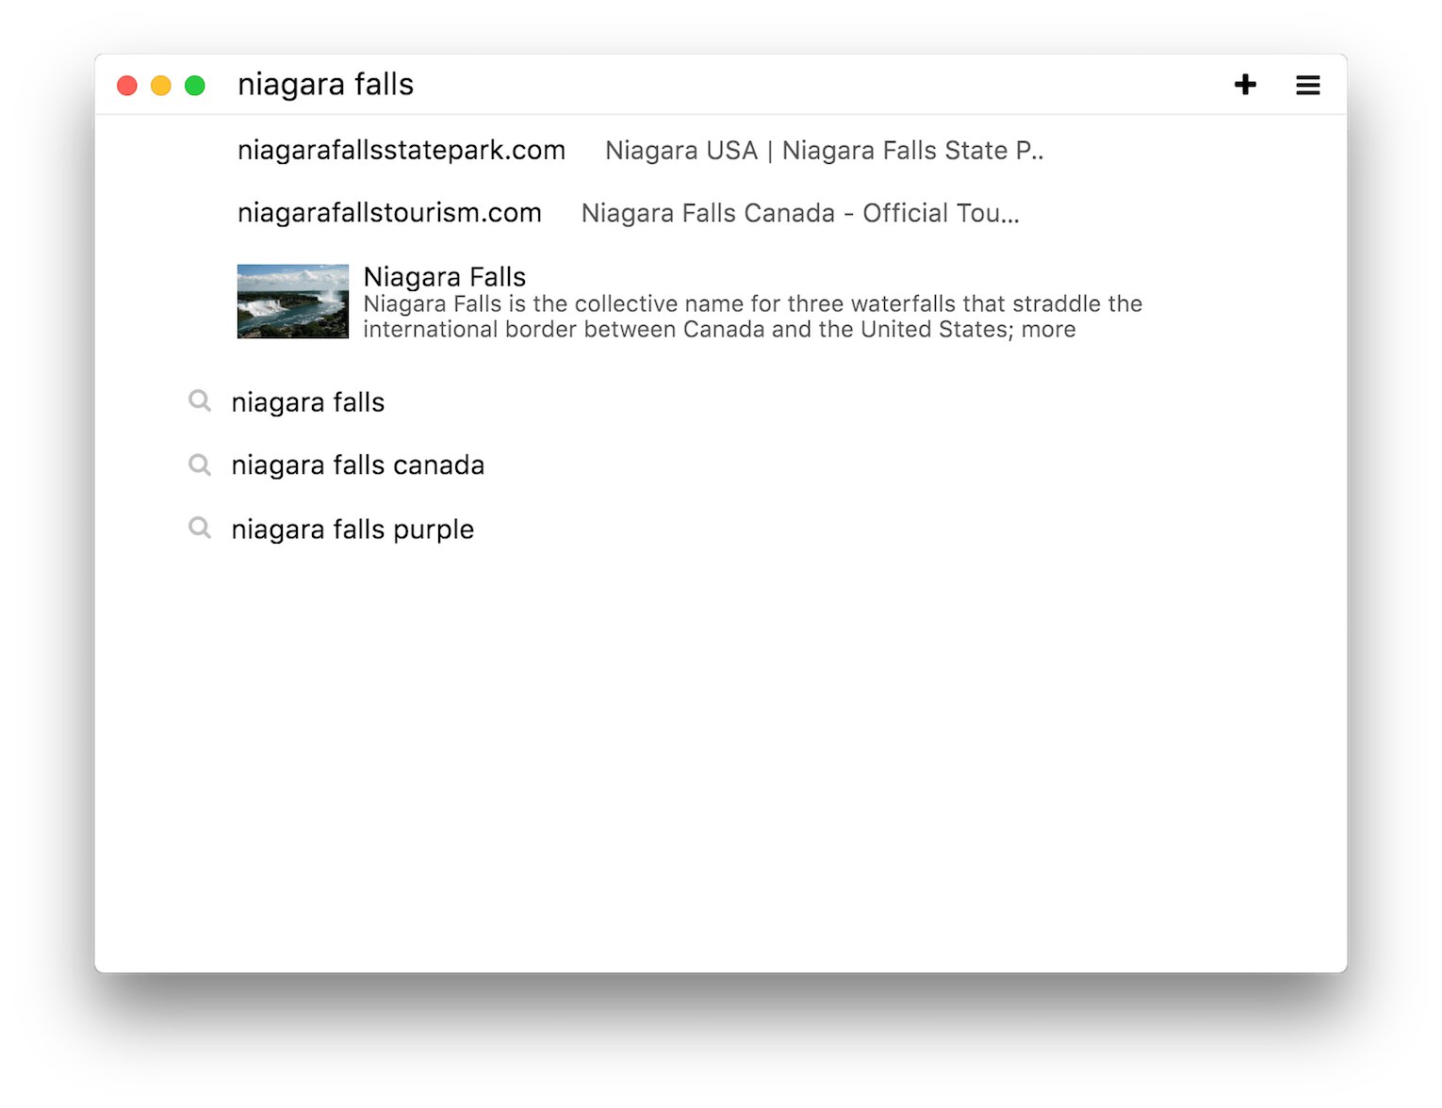
Task: Select 'Niagara Falls Canada - Official Tou...' title
Action: coord(800,213)
